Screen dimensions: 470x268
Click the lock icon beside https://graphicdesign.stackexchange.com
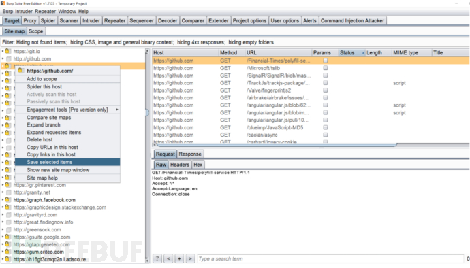(x=7, y=207)
